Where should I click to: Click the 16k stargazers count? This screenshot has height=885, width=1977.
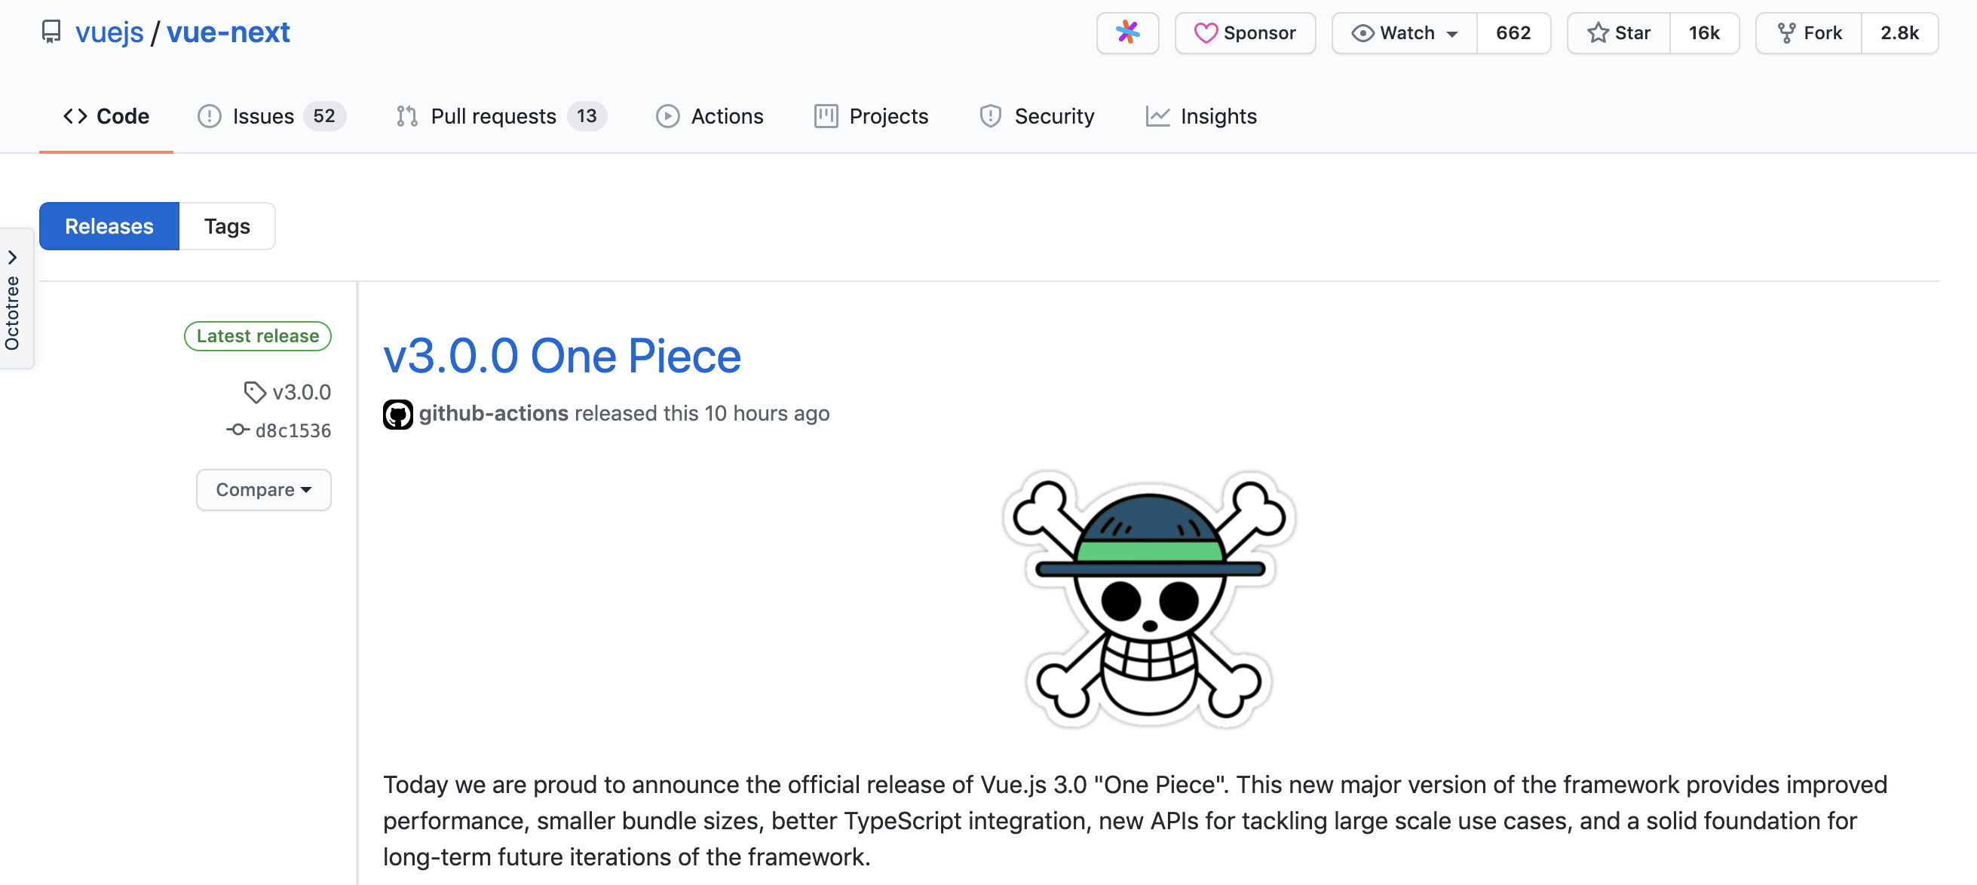point(1703,32)
